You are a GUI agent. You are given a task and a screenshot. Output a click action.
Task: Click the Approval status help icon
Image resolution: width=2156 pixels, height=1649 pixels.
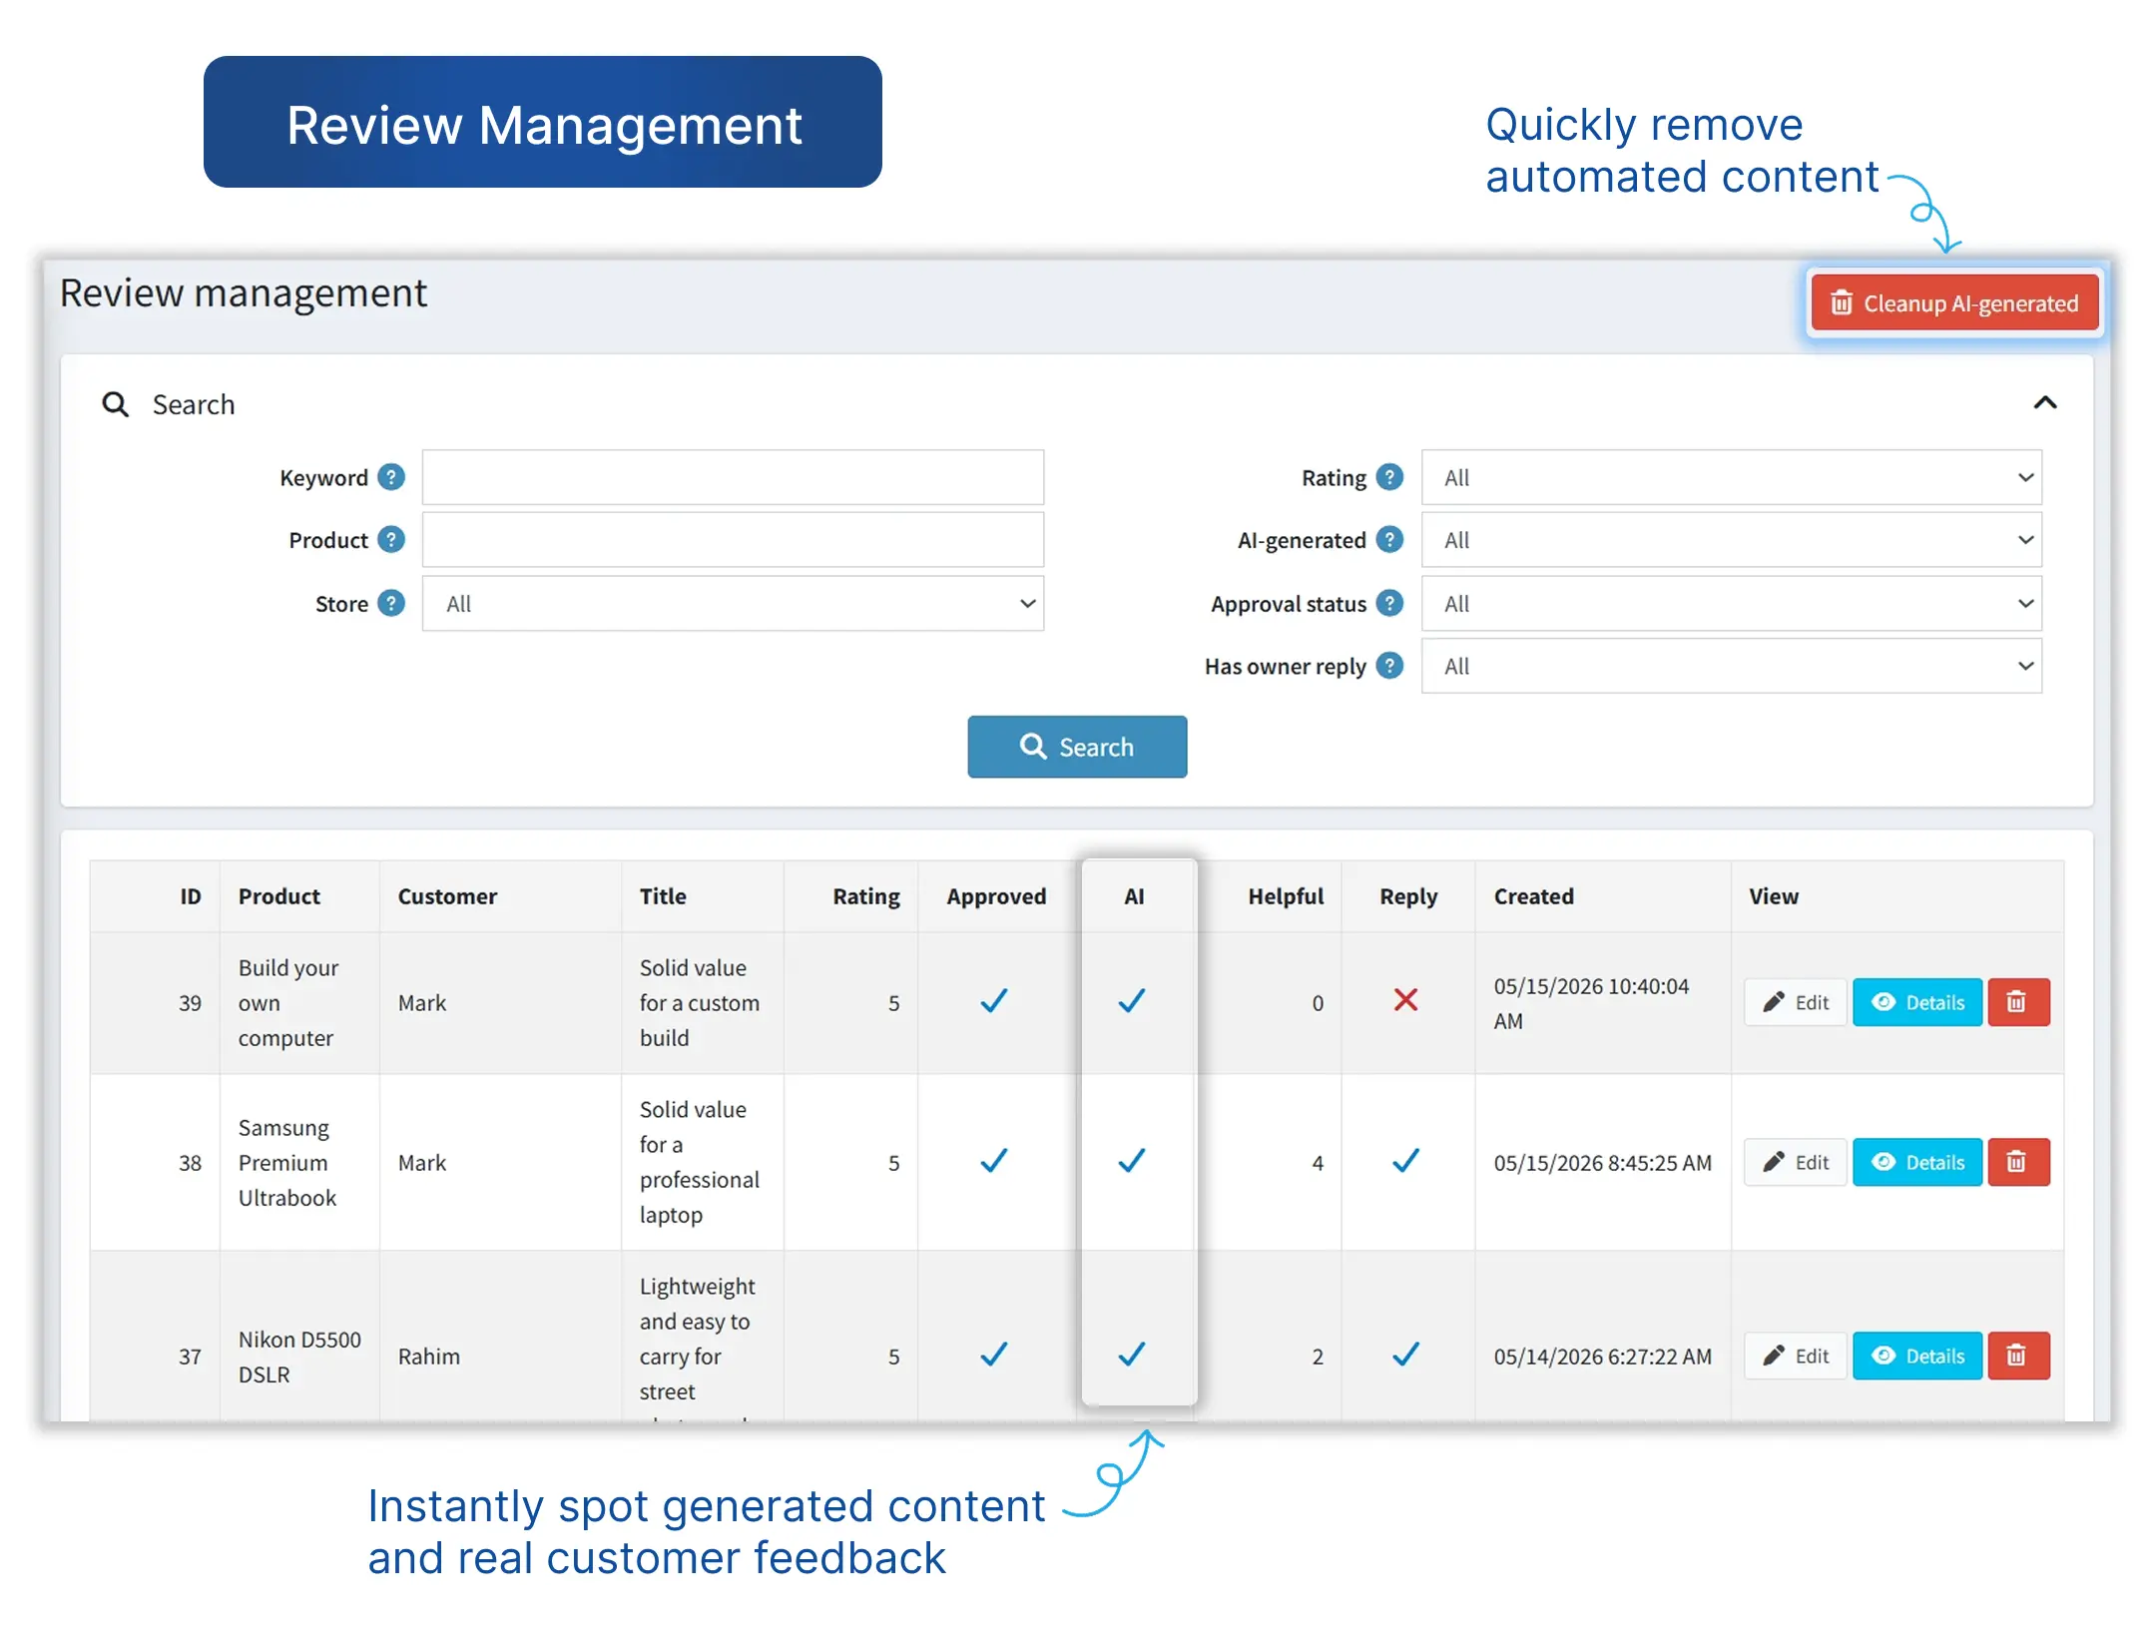(x=1389, y=603)
